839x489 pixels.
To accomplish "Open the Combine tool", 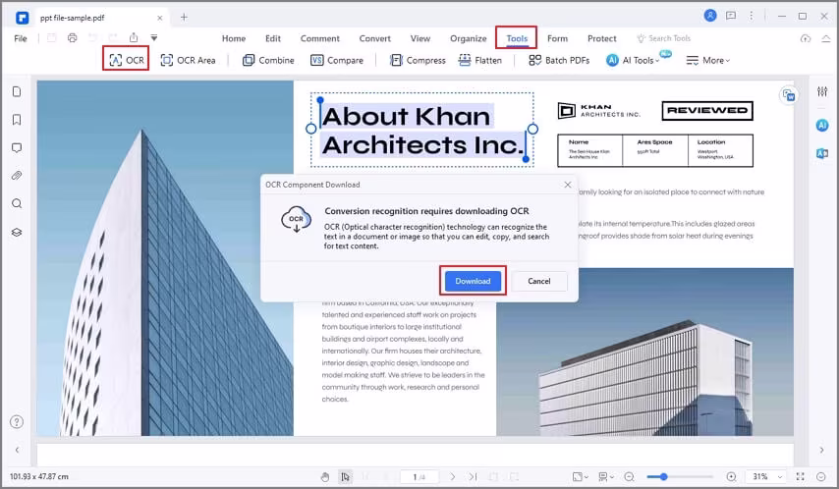I will [268, 60].
